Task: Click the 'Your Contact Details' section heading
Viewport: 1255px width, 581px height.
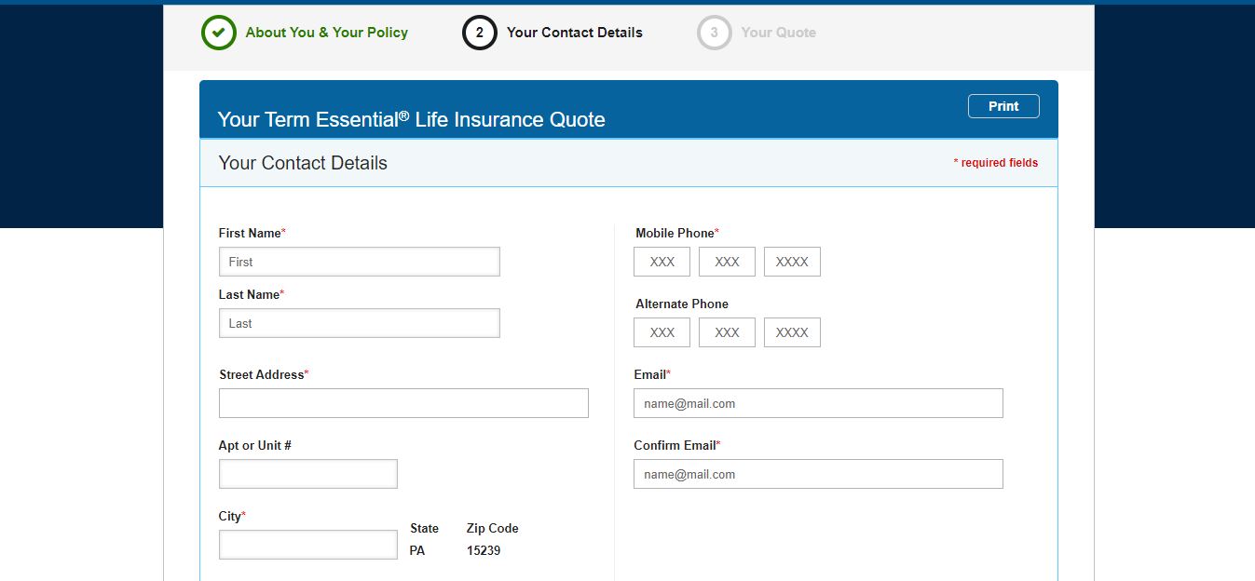Action: click(303, 163)
